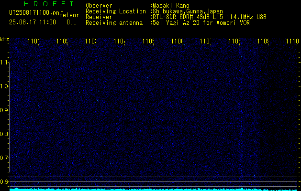Click the 1.1 kHz frequency axis label
This screenshot has width=301, height=191.
tap(4, 63)
